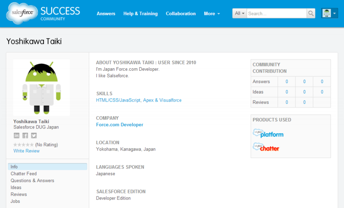Screen dimensions: 344x208
Task: Expand the More navigation menu
Action: pos(212,14)
